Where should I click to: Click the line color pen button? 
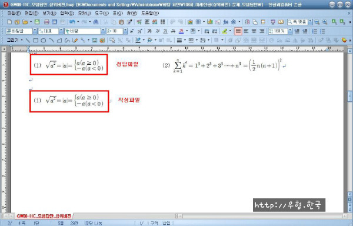(x=138, y=40)
